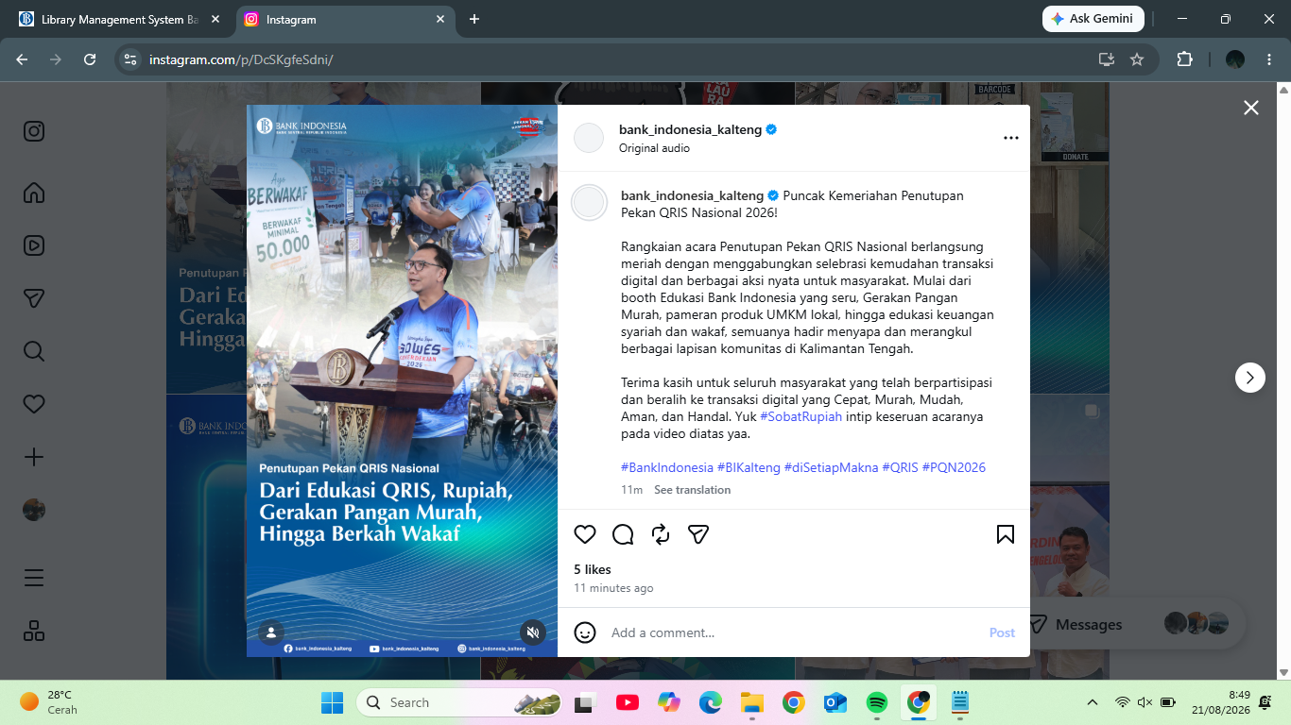1291x725 pixels.
Task: Open the #SobatRupiah hashtag
Action: (800, 416)
